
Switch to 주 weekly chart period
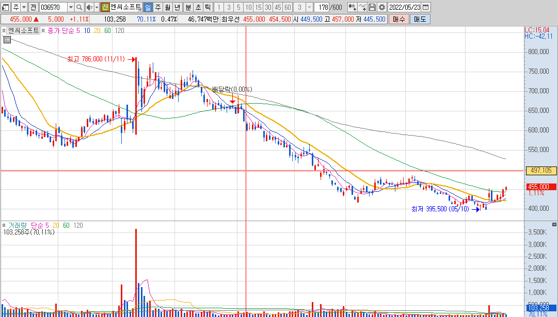tap(157, 7)
